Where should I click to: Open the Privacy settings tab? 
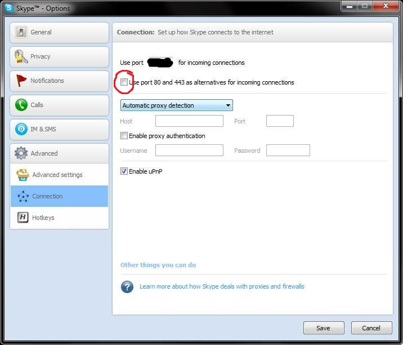(x=59, y=56)
